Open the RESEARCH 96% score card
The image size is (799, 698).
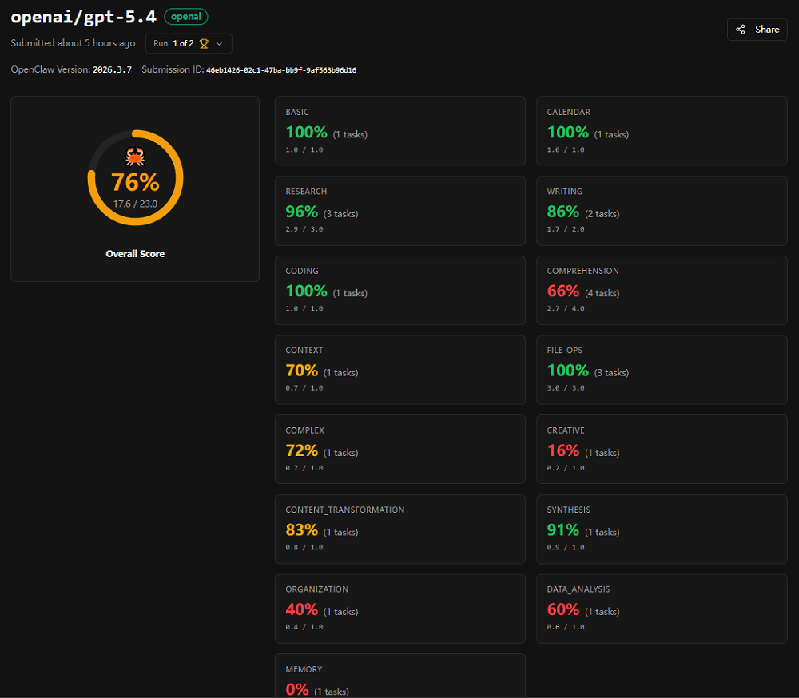399,211
